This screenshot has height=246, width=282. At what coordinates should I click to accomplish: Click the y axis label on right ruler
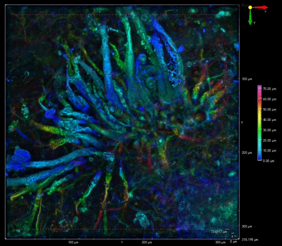click(x=242, y=122)
